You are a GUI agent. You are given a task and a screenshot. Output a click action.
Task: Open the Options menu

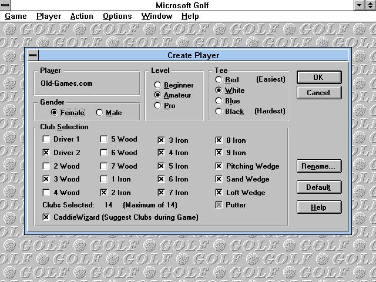117,16
